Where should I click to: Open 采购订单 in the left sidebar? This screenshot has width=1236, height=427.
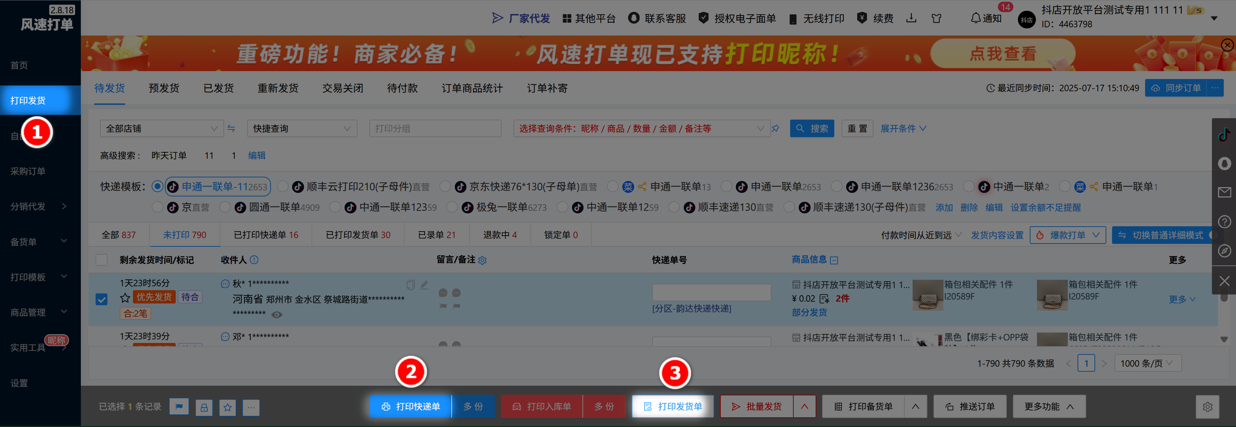click(x=28, y=171)
